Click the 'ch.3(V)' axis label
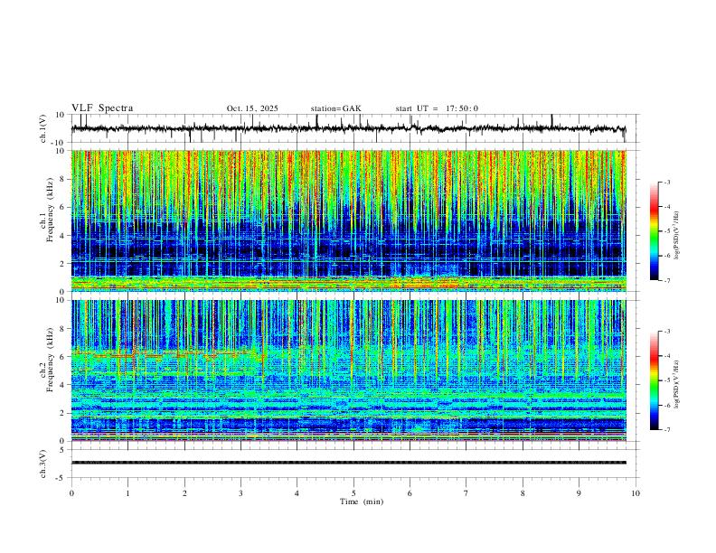Screen dimensions: 716x553 click(x=43, y=464)
